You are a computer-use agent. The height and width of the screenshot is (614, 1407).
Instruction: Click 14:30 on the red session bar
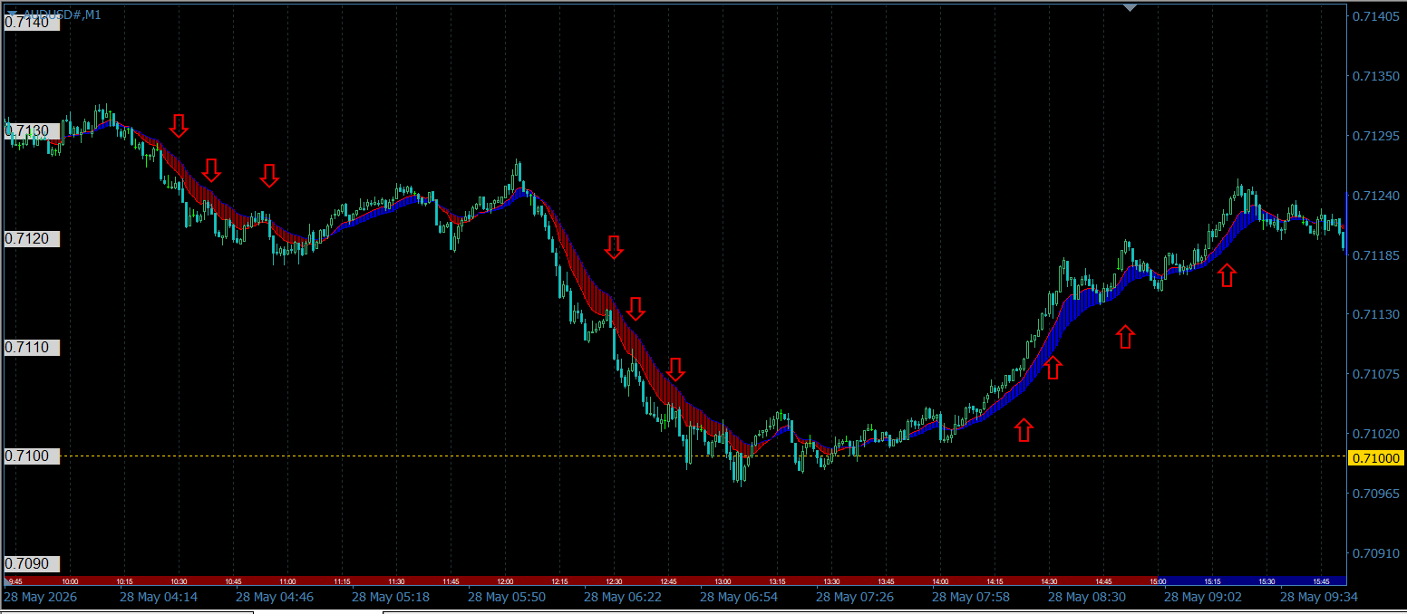tap(1049, 581)
